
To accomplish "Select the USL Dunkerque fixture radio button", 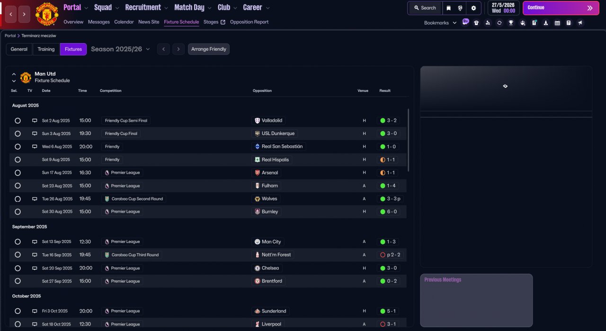I will (18, 134).
